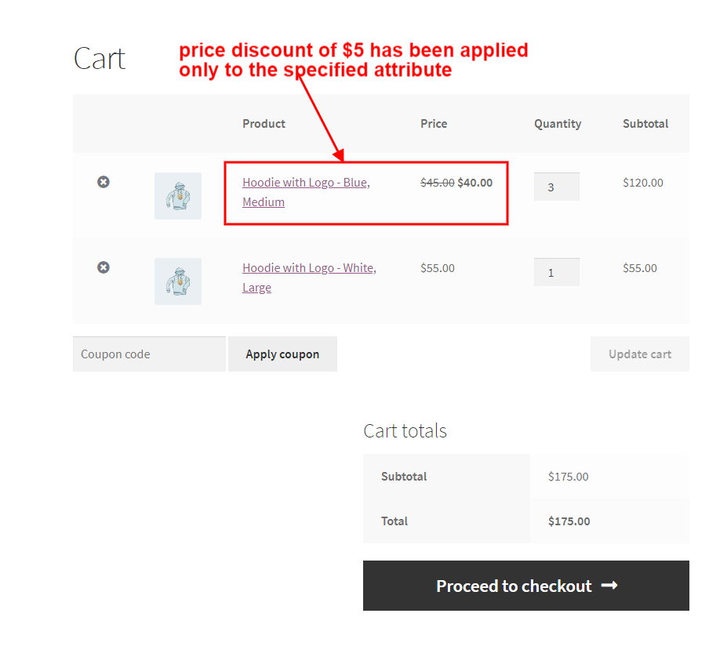Viewport: 720px width, 646px height.
Task: Click the arrow icon on checkout button
Action: pyautogui.click(x=609, y=585)
